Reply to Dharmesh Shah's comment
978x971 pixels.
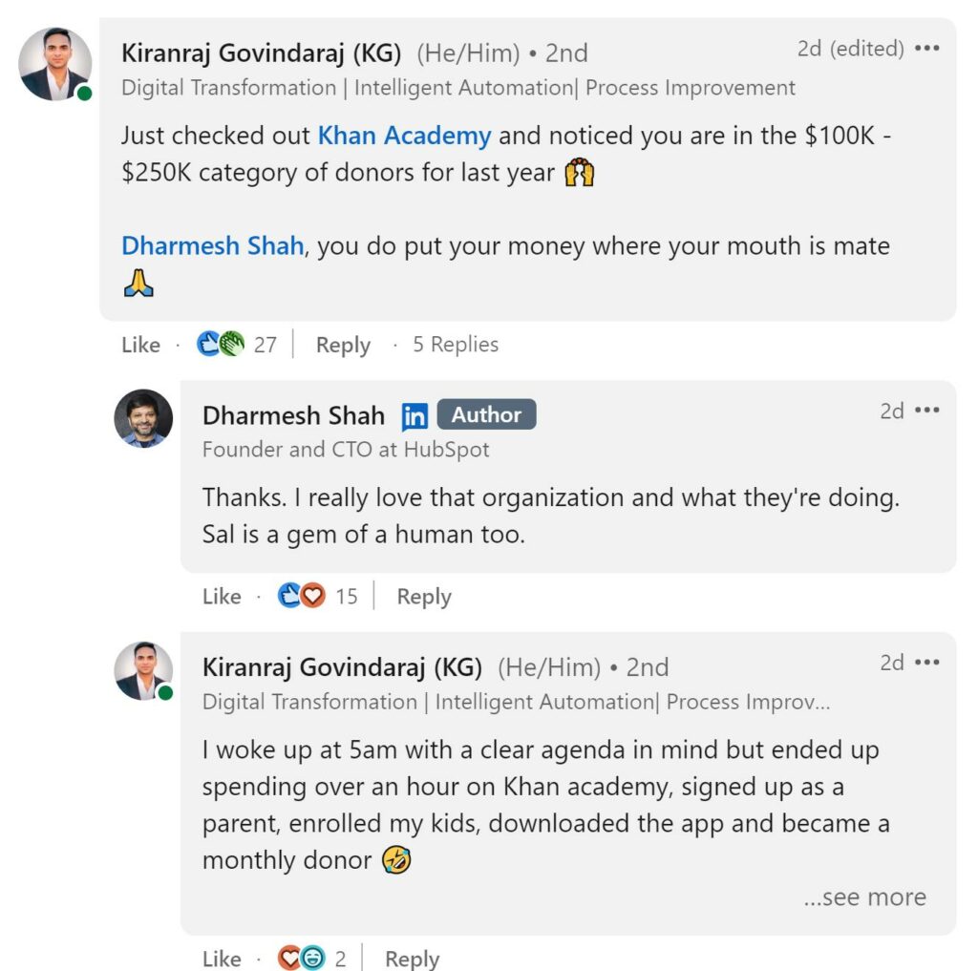click(423, 596)
